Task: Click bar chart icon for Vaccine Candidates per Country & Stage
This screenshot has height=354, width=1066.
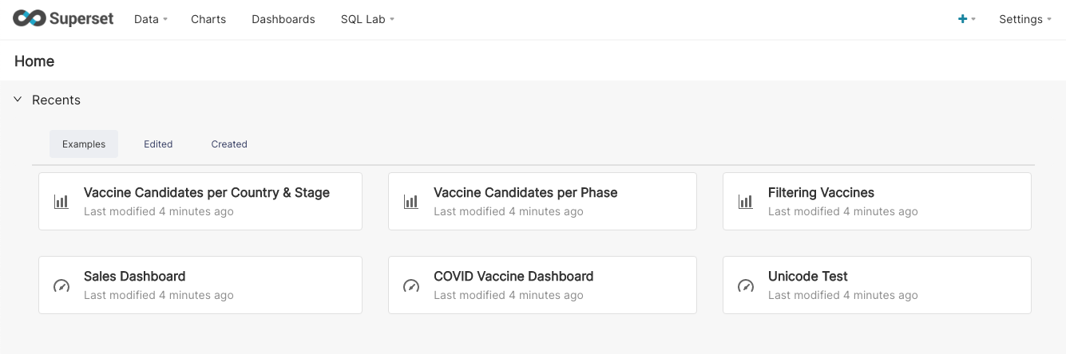Action: [x=61, y=202]
